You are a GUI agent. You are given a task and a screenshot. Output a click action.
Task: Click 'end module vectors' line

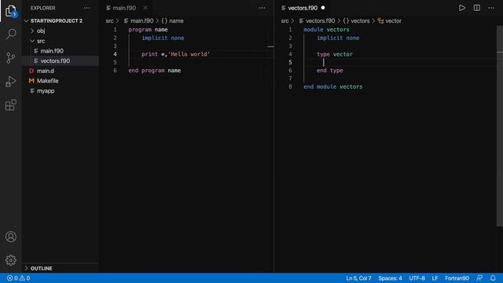point(333,86)
